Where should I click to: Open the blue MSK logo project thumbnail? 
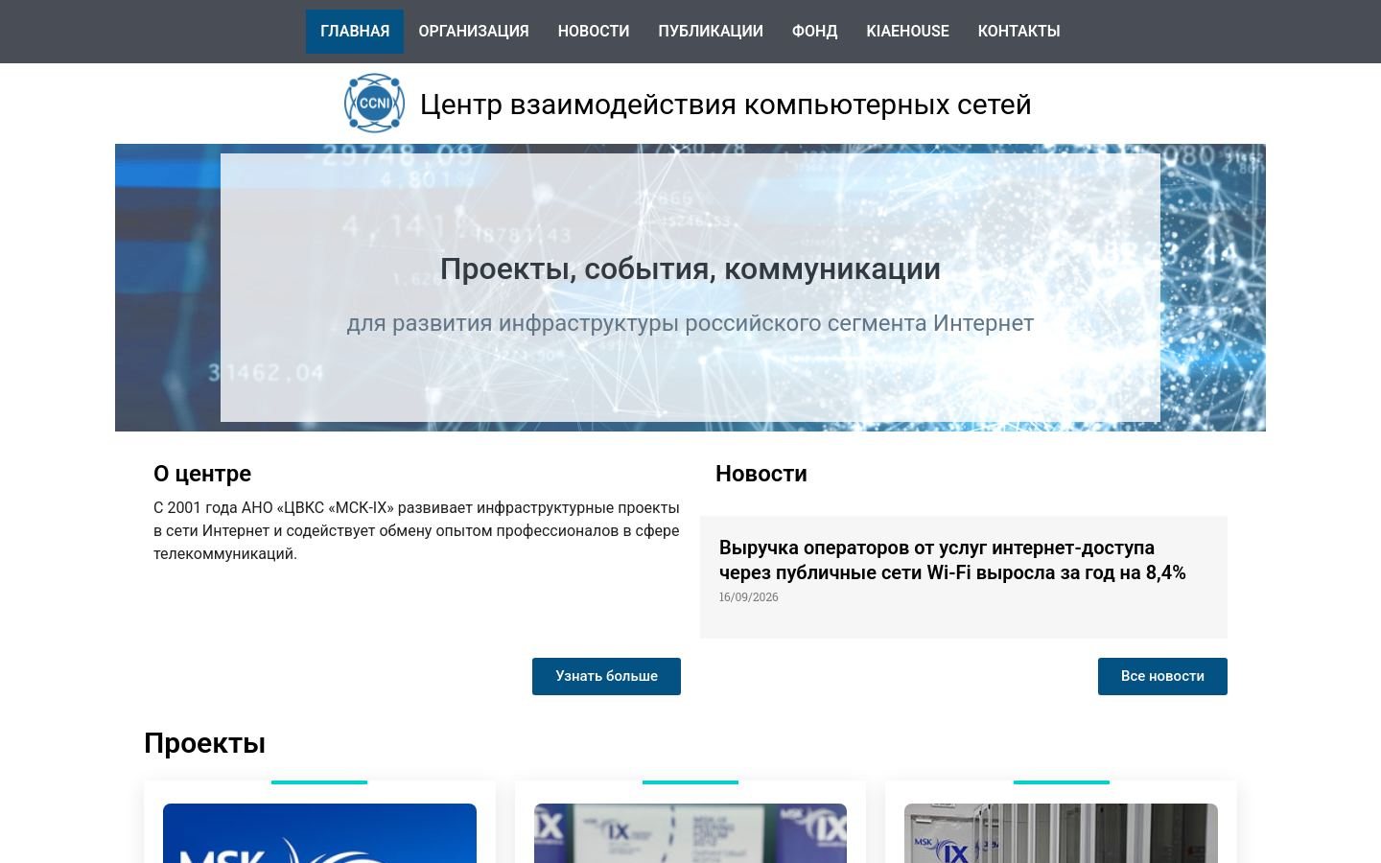(319, 833)
